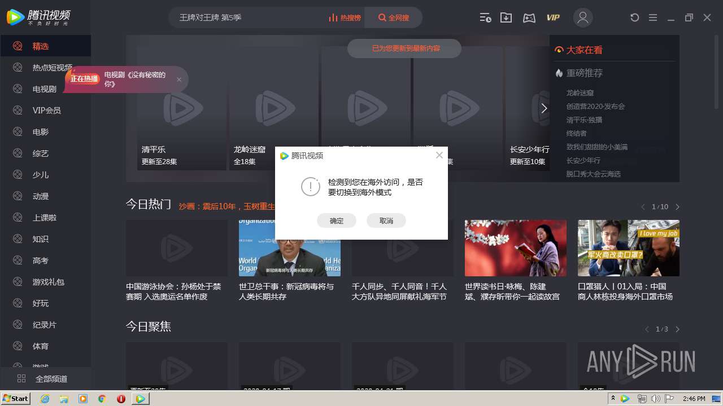Open 全部频道 all channels grid

45,379
